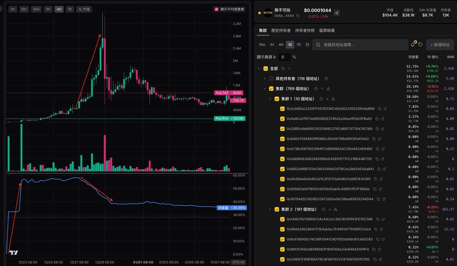Viewport: 457px width, 266px height.
Task: Click UTC+8 timezone on chart
Action: click(238, 262)
